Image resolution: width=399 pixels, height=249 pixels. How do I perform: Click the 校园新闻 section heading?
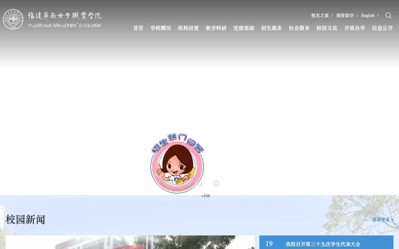(25, 220)
